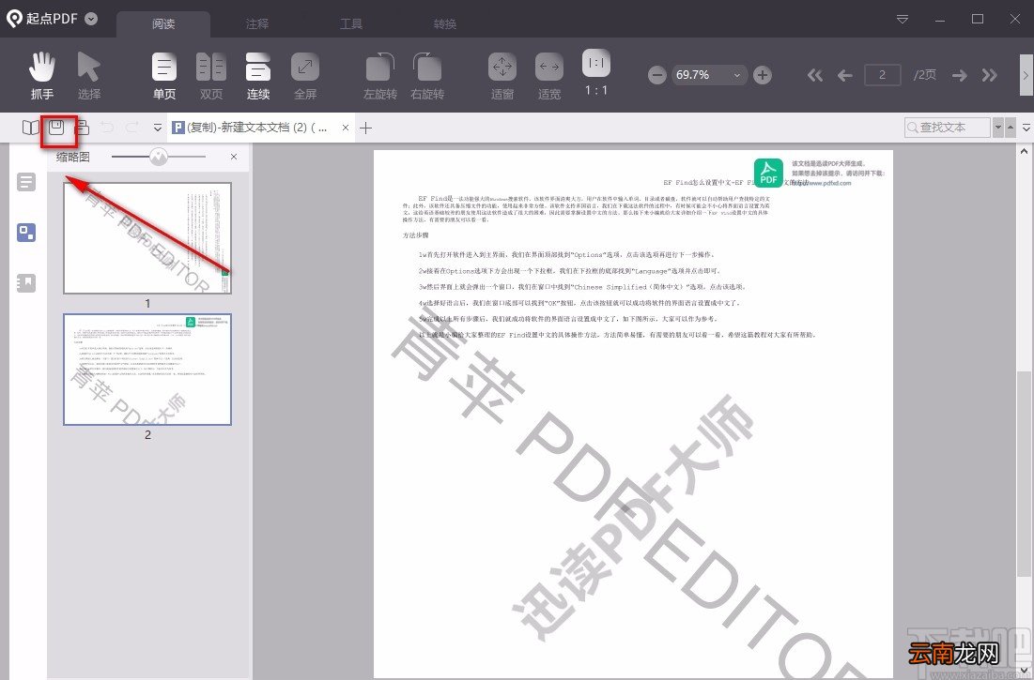The height and width of the screenshot is (680, 1034).
Task: Go to the next page
Action: [x=960, y=75]
